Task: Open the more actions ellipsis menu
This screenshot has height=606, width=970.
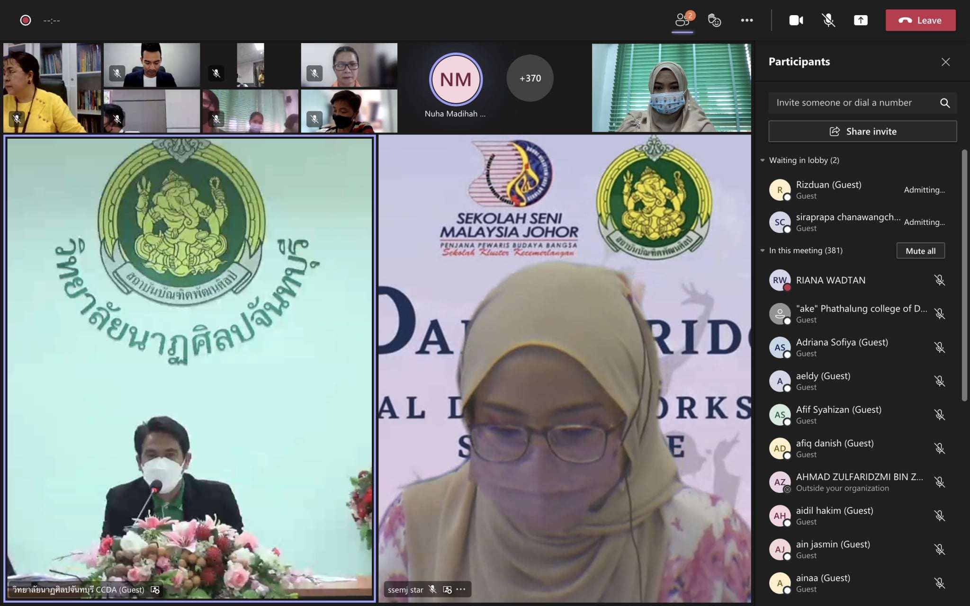Action: [746, 20]
